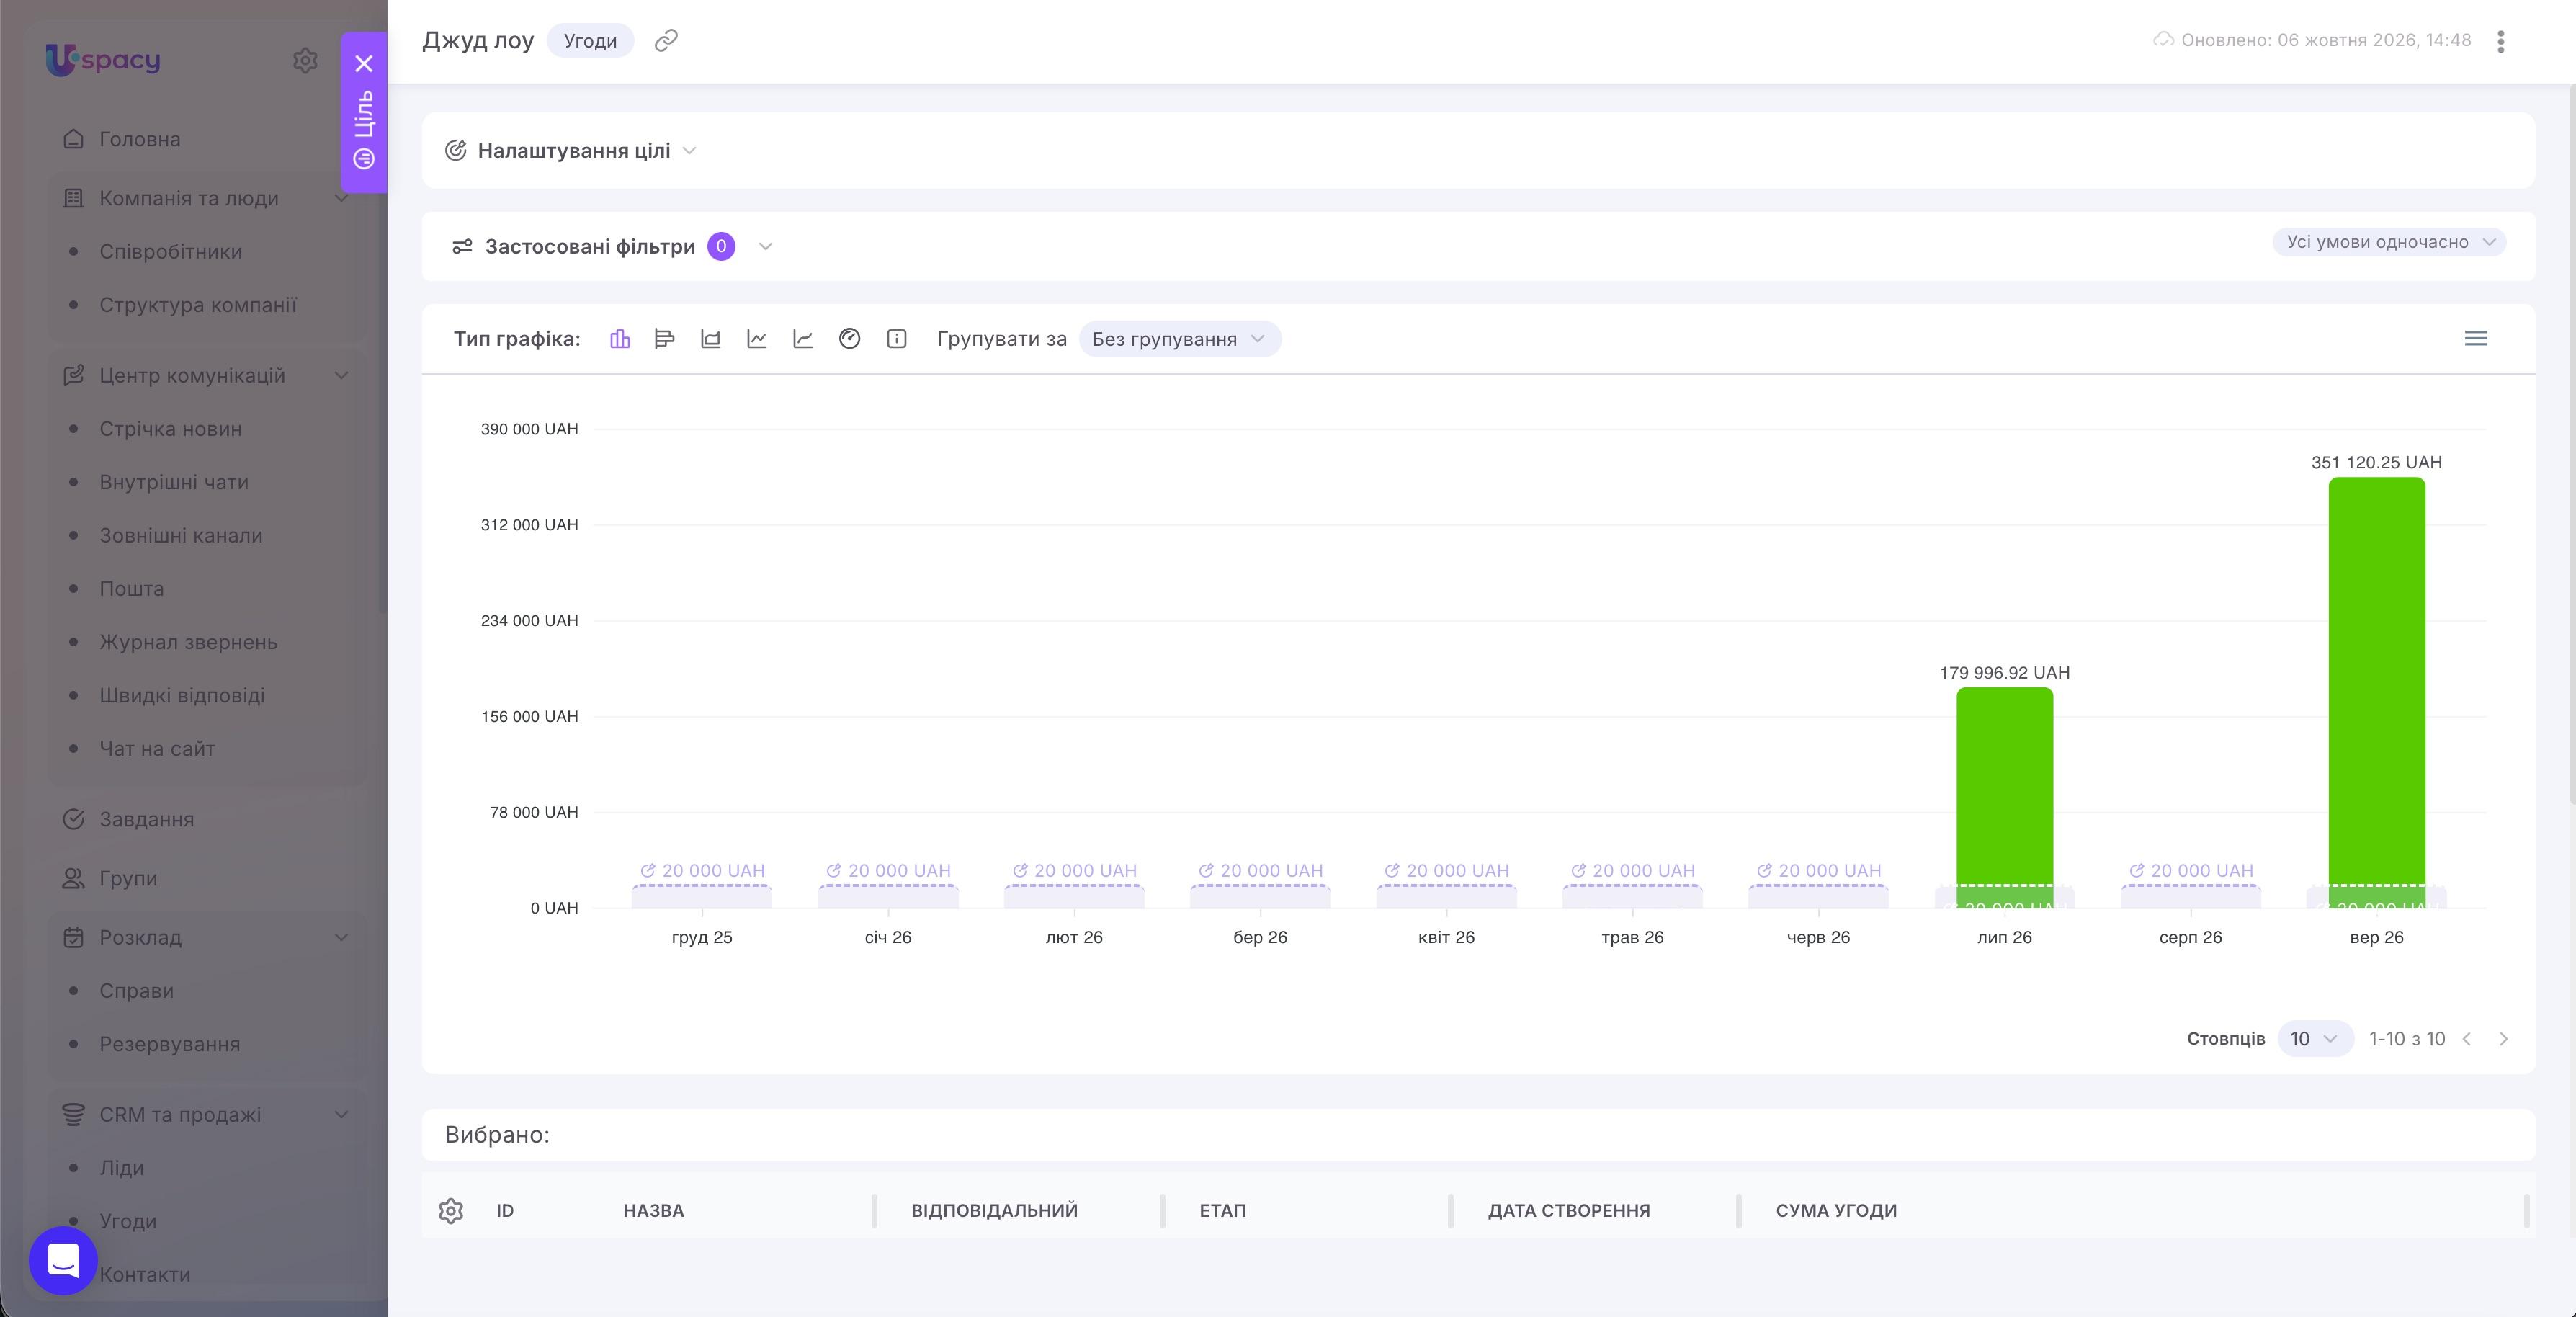Open the three-dot report menu

[2501, 41]
